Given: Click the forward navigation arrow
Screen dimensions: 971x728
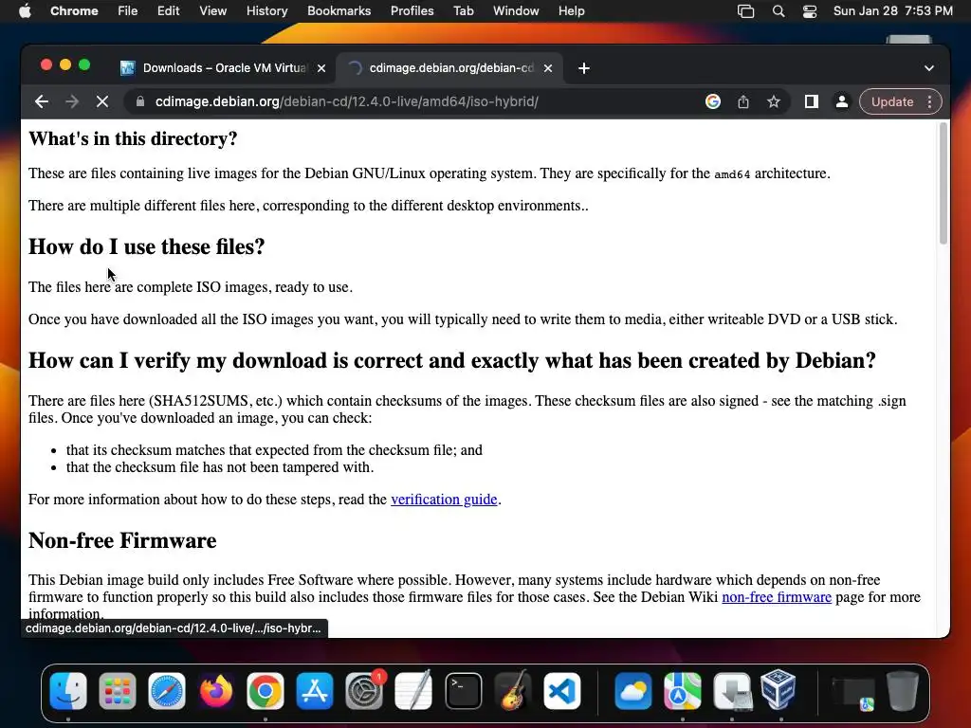Looking at the screenshot, I should (72, 101).
